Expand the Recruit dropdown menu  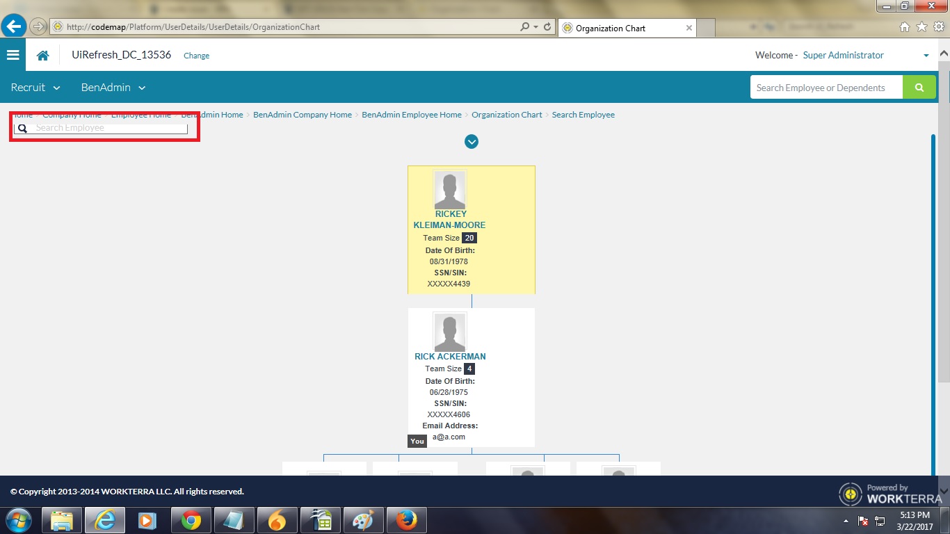tap(35, 88)
